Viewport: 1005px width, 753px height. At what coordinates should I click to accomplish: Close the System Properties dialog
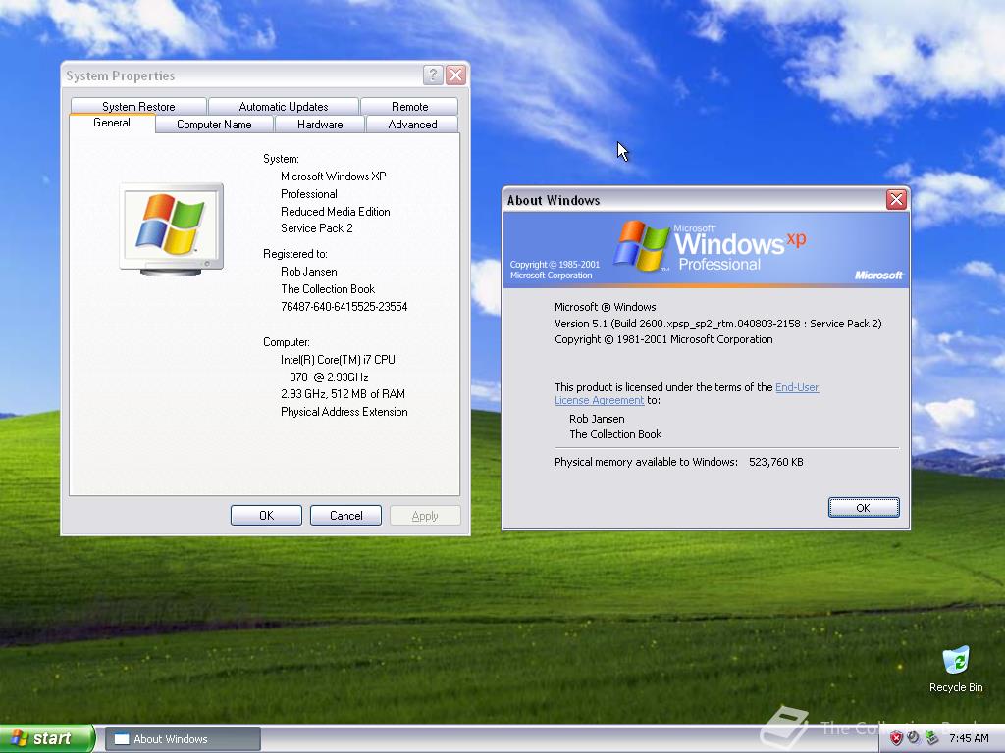455,75
